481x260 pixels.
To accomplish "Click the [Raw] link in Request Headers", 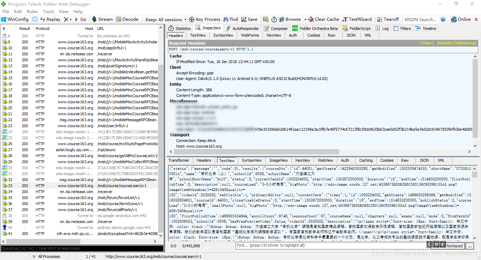I will click(x=427, y=43).
